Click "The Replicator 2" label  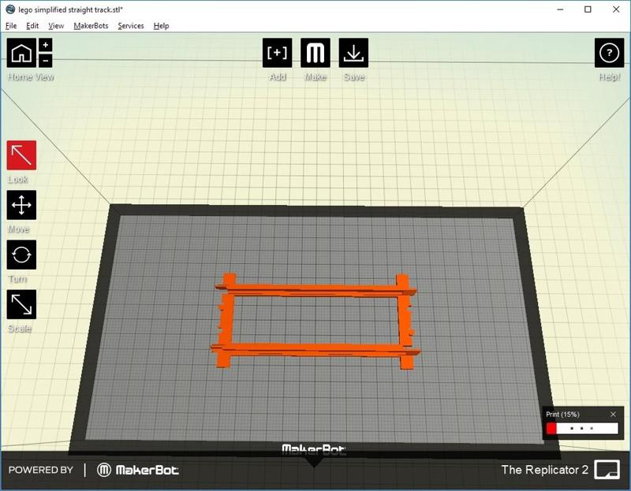click(544, 470)
